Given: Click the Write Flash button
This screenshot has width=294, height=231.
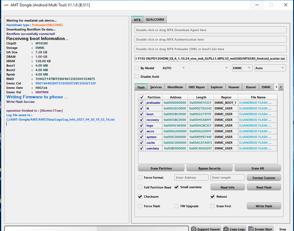Looking at the screenshot, I should pyautogui.click(x=264, y=206).
